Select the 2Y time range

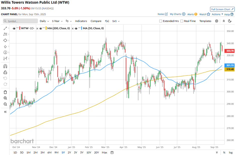69,152
